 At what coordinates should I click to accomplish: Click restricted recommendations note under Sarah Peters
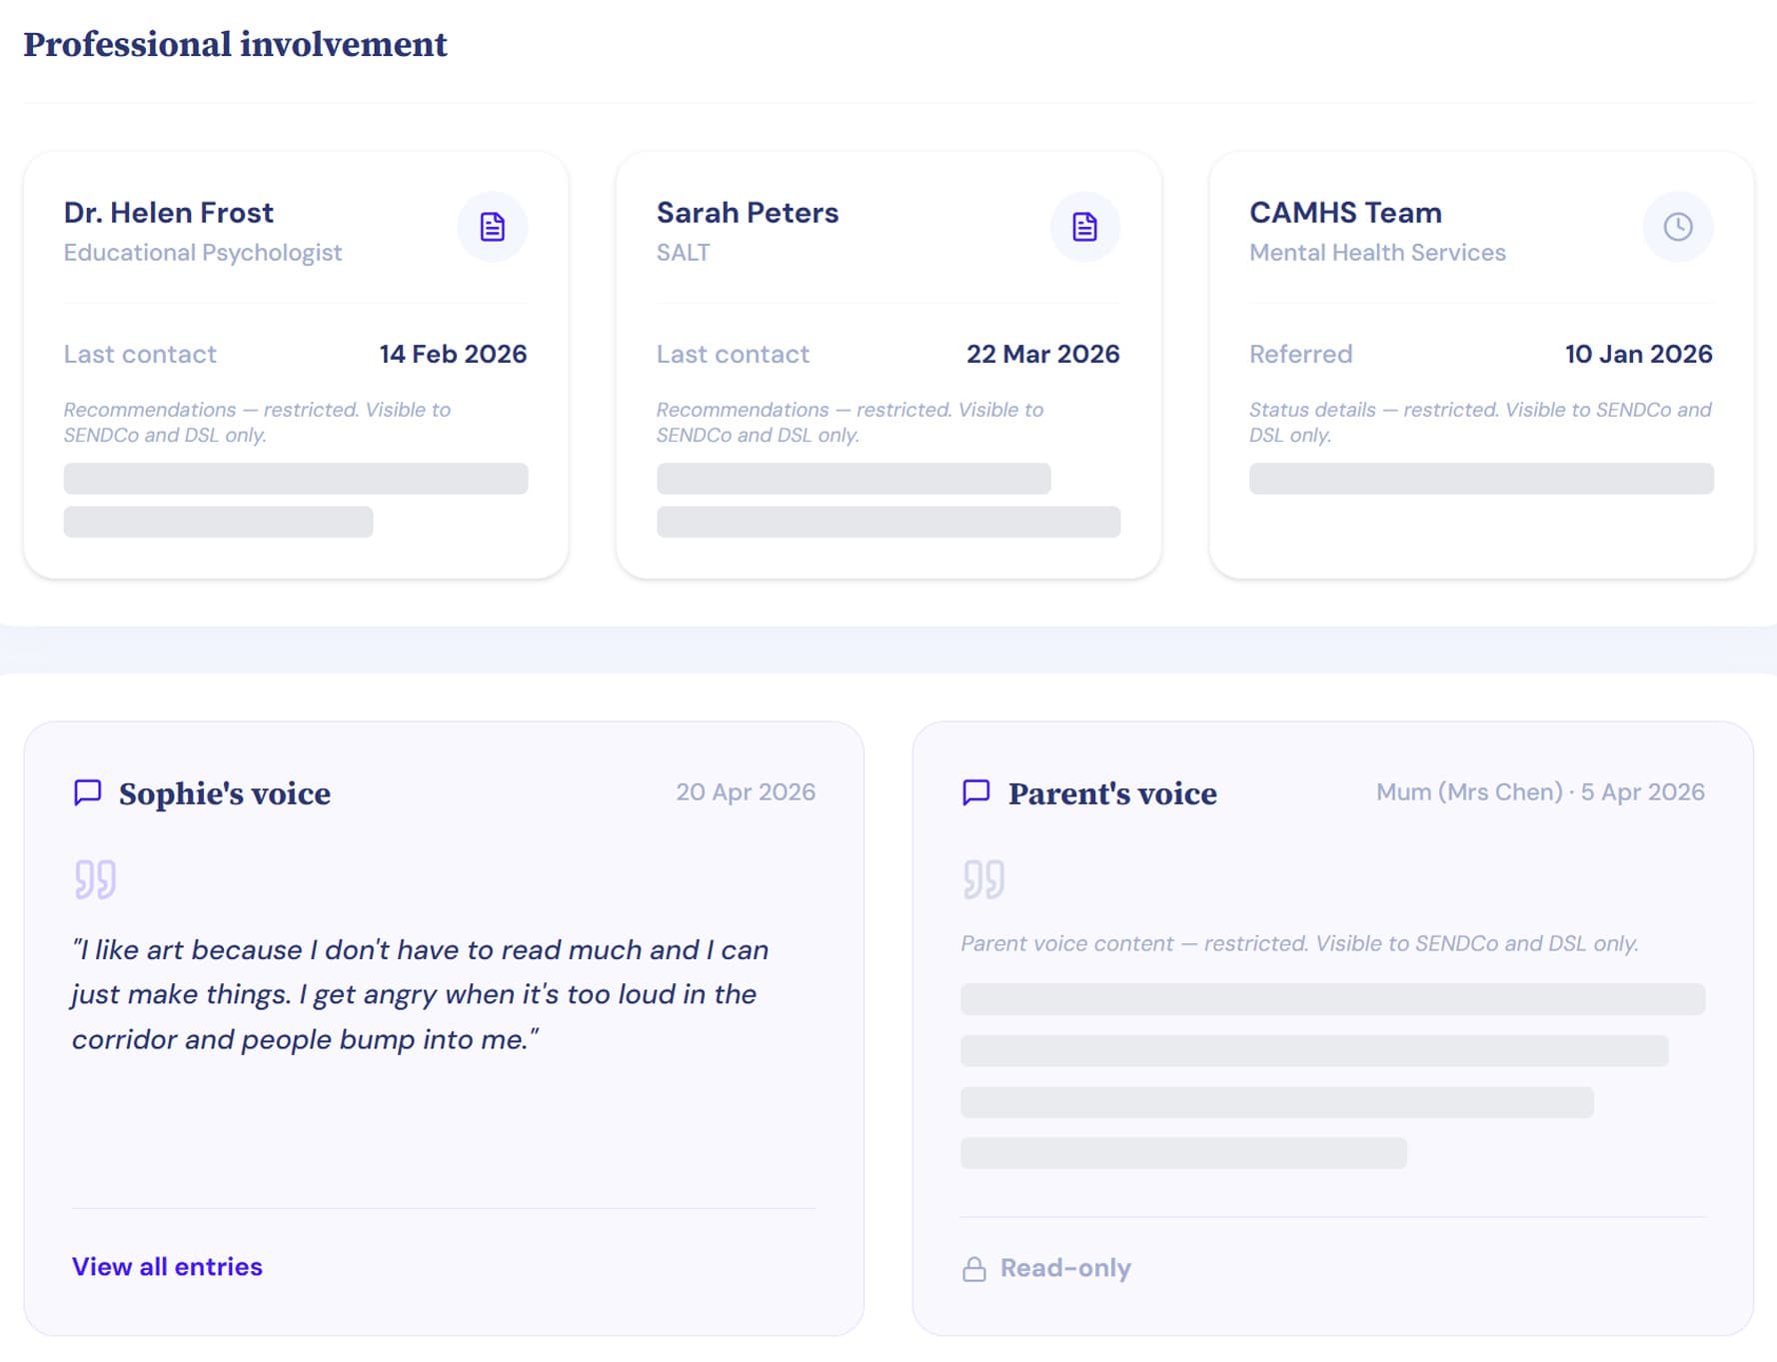850,422
